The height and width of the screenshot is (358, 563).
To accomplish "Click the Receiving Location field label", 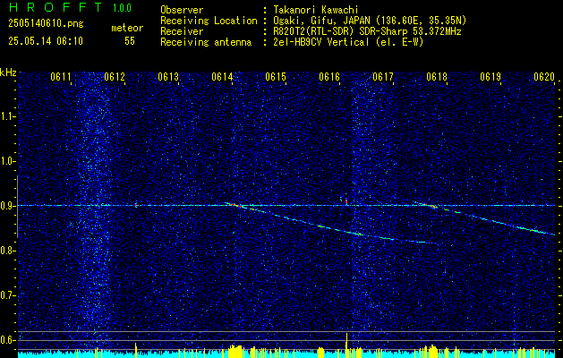I will click(209, 21).
